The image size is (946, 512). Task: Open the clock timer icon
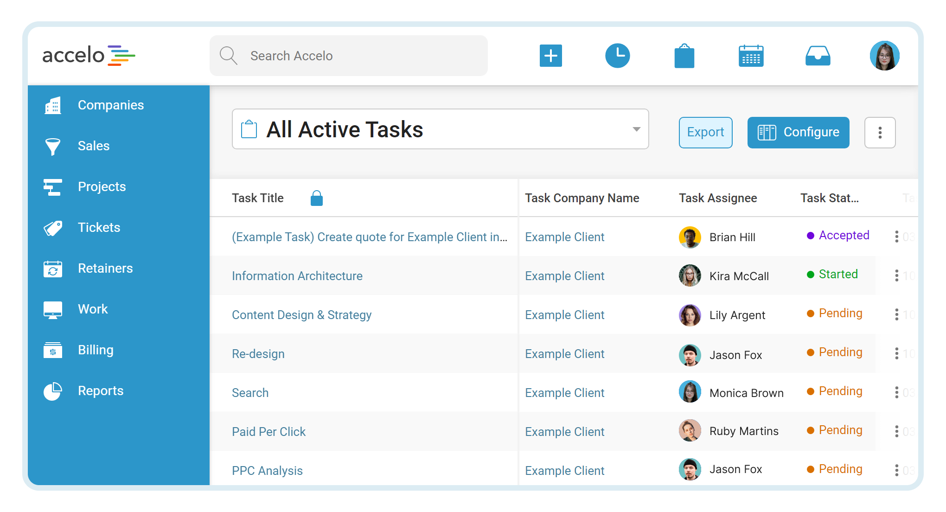[617, 56]
